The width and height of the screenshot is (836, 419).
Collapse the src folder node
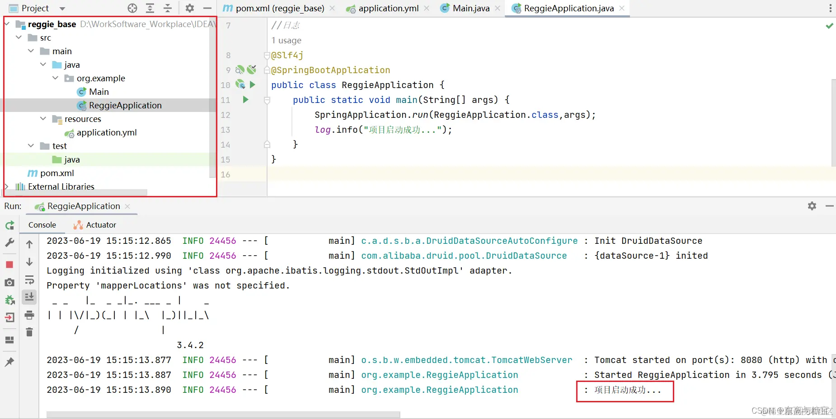[19, 37]
